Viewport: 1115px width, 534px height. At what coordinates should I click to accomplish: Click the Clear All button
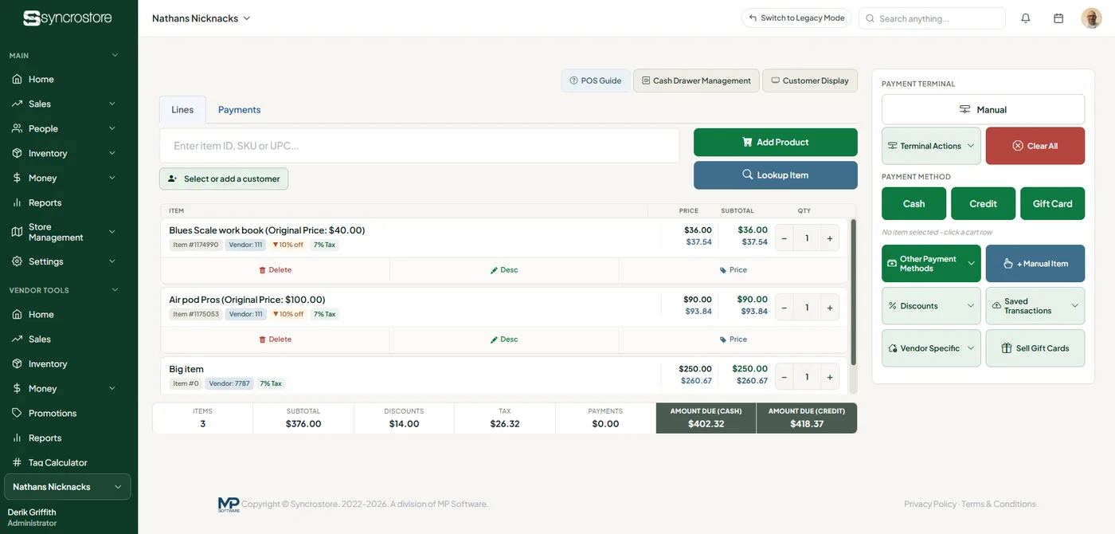tap(1035, 146)
